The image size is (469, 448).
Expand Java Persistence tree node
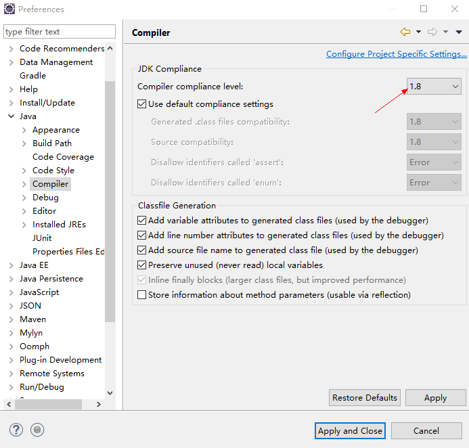(11, 279)
